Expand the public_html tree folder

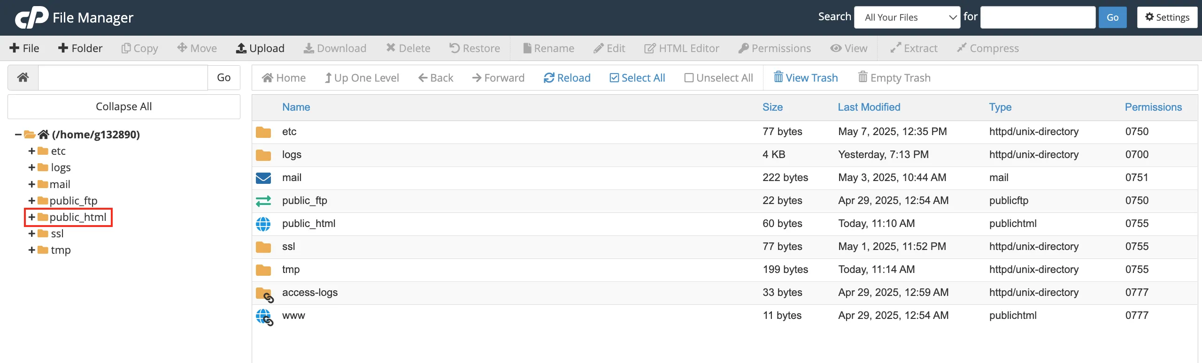(32, 217)
